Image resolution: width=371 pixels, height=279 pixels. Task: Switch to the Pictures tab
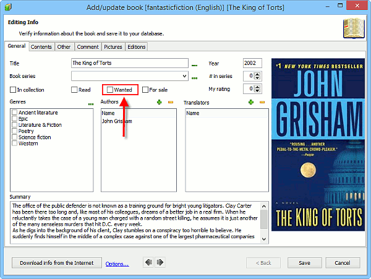[113, 47]
